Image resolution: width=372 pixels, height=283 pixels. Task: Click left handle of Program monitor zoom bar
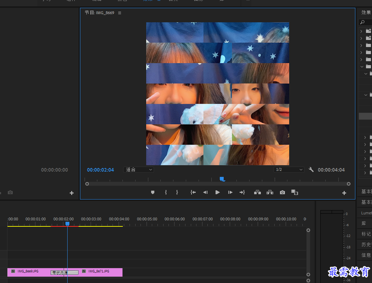[x=87, y=184]
